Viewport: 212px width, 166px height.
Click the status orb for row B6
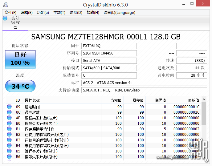click(9, 156)
